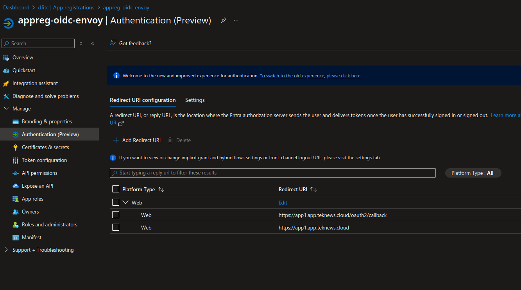Viewport: 521px width, 290px height.
Task: Collapse the Manage section
Action: click(x=6, y=109)
